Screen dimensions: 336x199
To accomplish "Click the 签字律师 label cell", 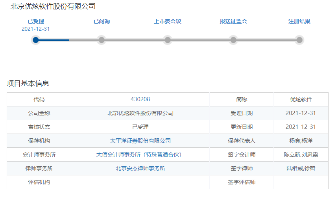I will pos(242,168).
